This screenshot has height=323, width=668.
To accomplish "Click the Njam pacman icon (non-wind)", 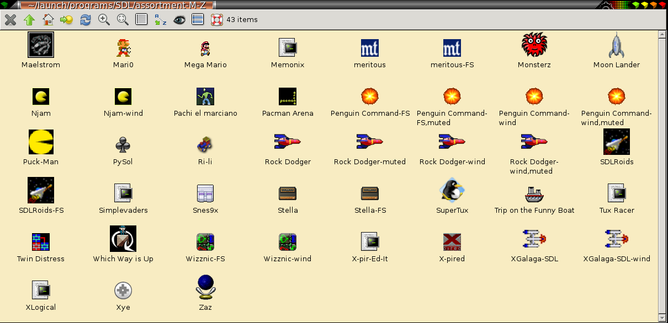I will pyautogui.click(x=41, y=96).
